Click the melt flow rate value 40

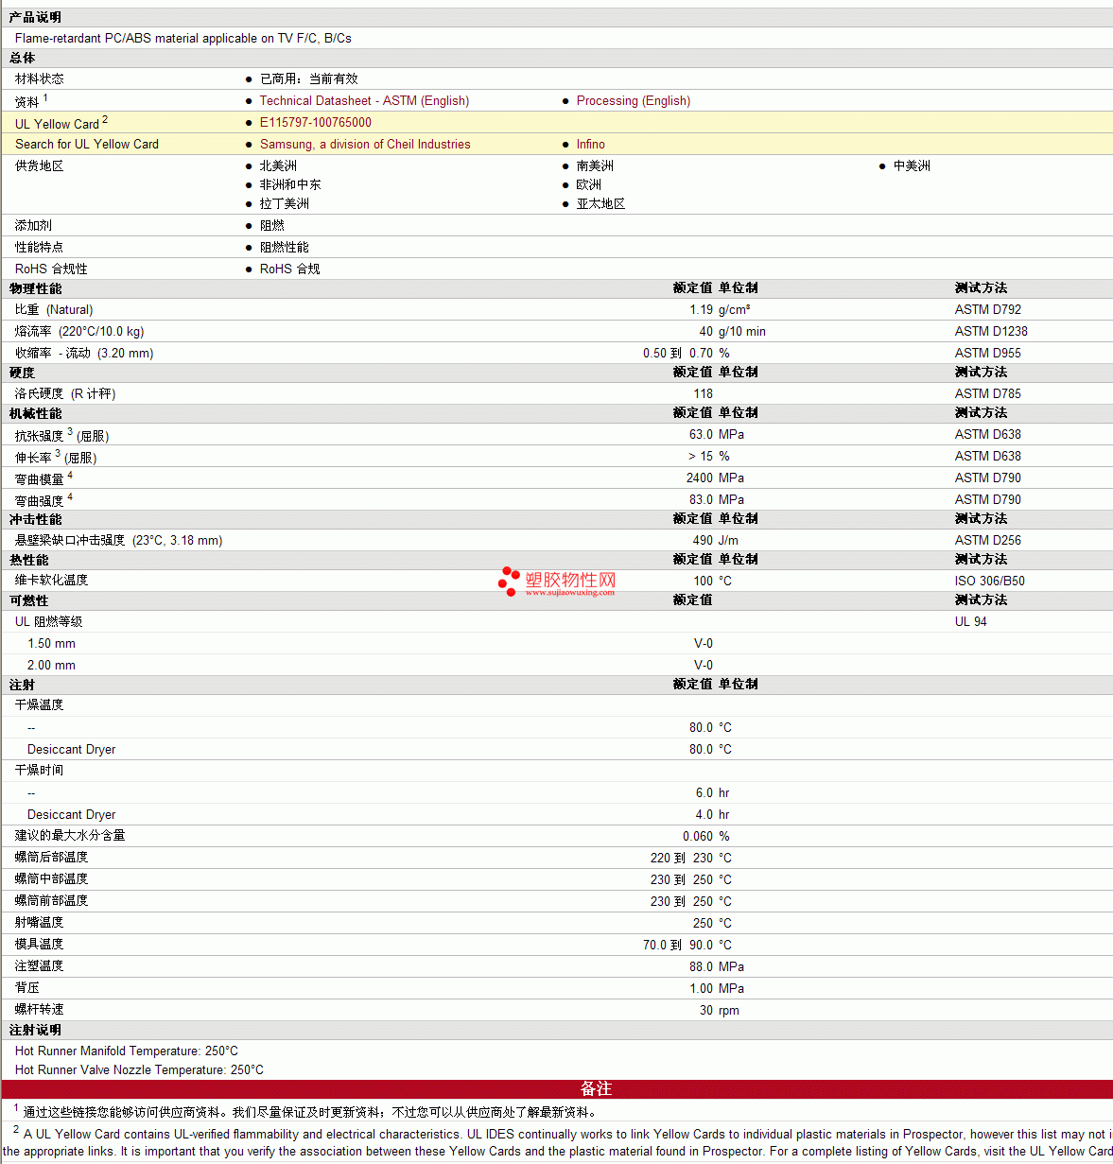point(706,331)
